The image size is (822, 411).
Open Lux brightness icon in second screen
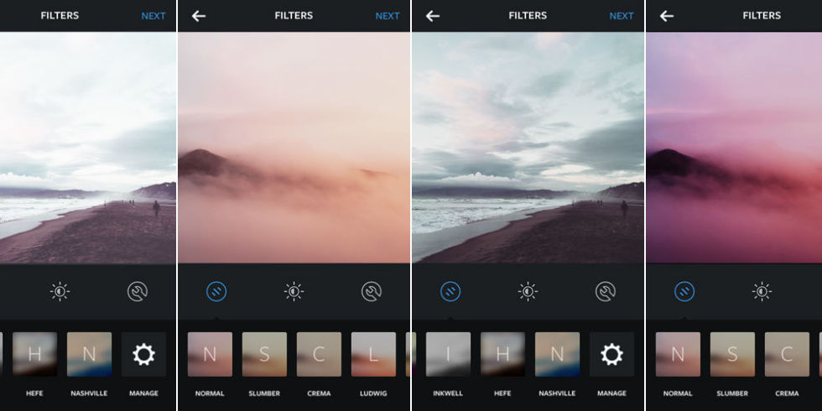tap(294, 292)
